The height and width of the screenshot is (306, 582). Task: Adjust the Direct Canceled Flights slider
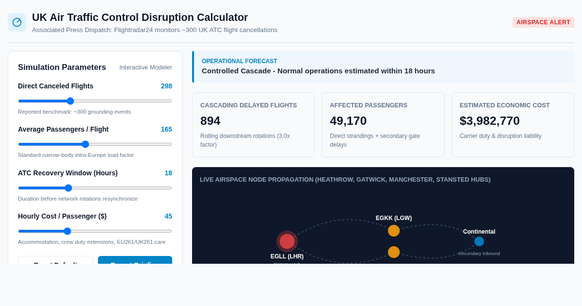[x=95, y=101]
